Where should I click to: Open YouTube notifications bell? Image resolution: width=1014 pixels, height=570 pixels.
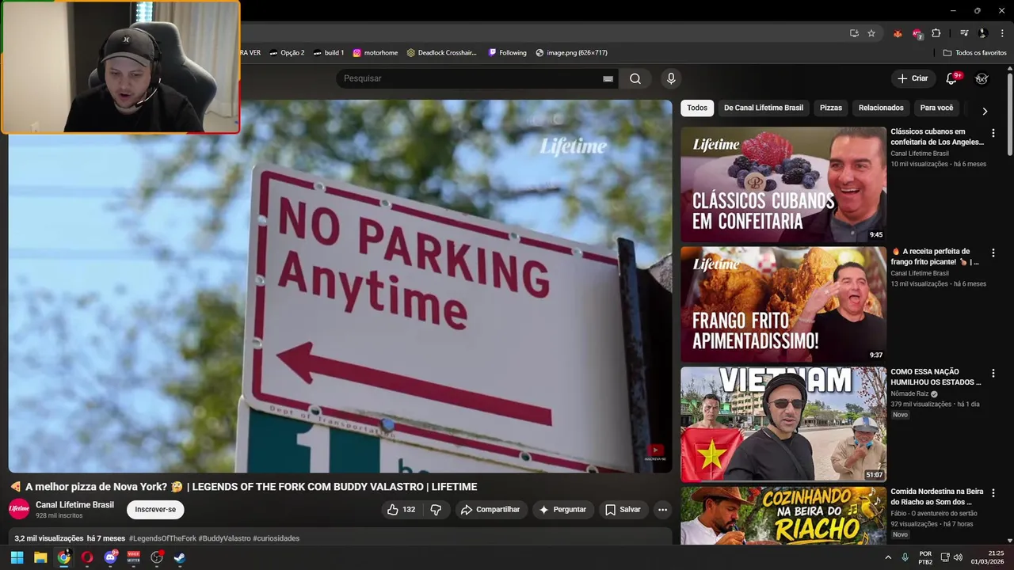[952, 78]
